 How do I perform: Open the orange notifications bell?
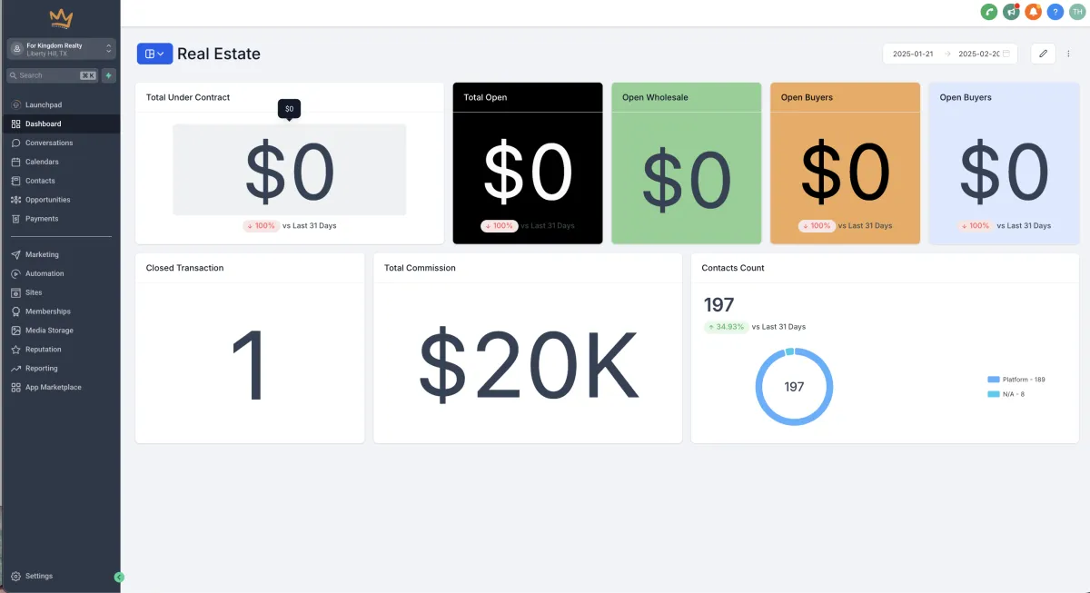(x=1033, y=12)
